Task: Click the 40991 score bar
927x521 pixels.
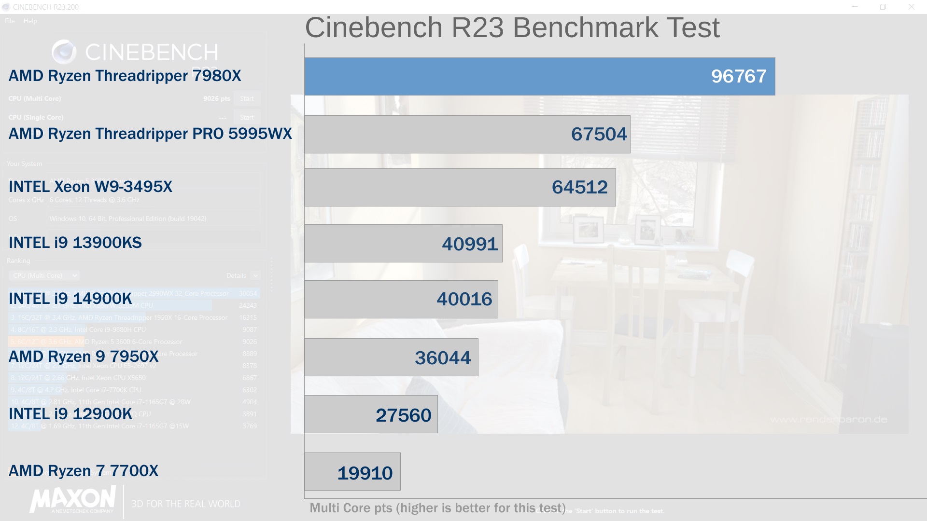Action: (404, 244)
